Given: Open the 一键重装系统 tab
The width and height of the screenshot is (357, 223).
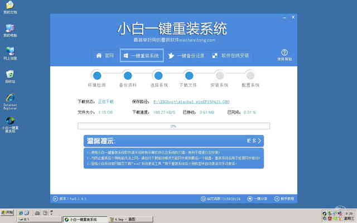Looking at the screenshot, I should pos(142,55).
